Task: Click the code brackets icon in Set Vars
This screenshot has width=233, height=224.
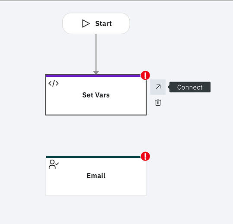Action: click(x=54, y=83)
